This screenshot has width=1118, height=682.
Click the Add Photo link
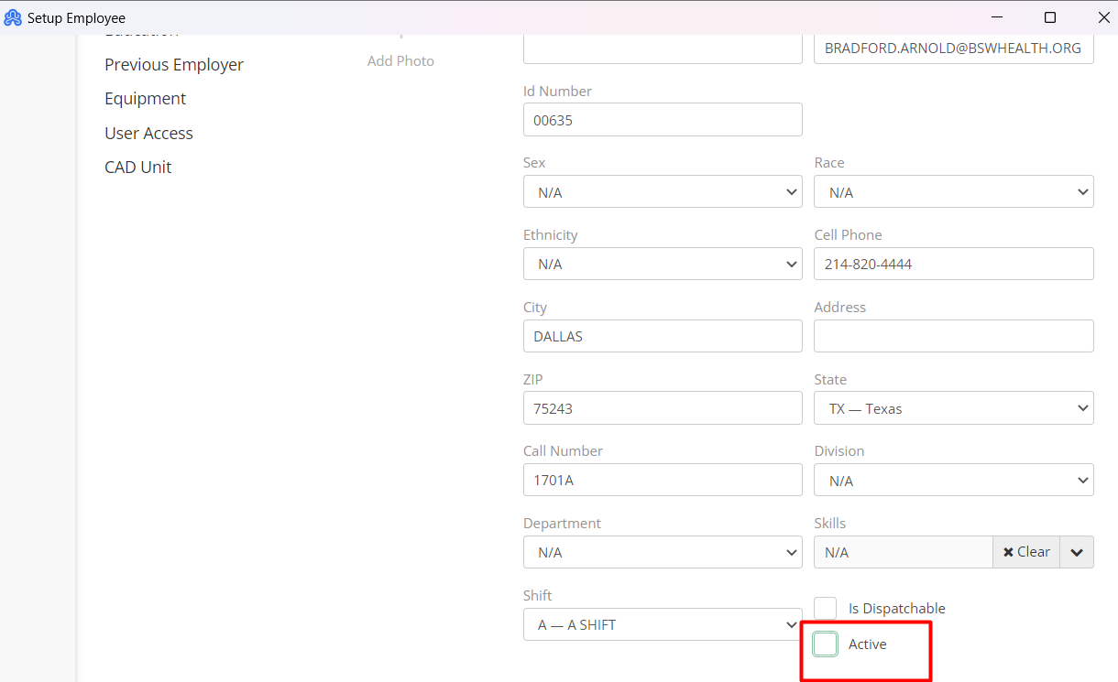(x=400, y=60)
